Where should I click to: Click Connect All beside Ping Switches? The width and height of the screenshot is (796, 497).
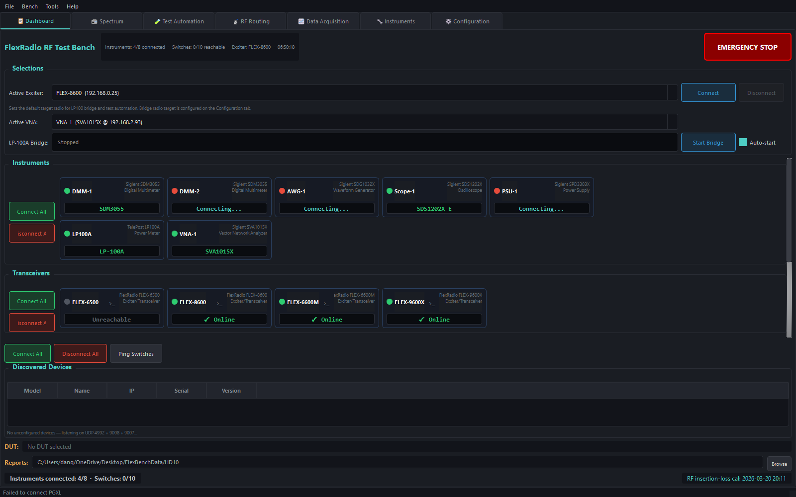pyautogui.click(x=27, y=354)
